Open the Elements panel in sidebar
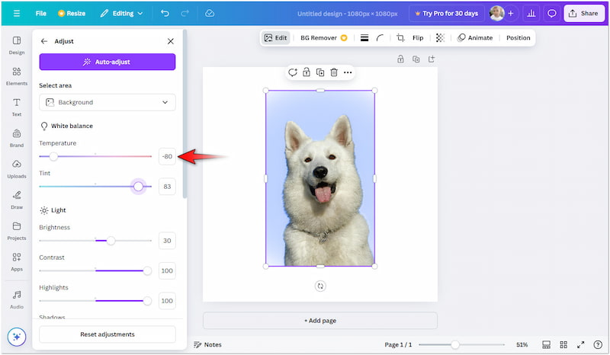 click(16, 76)
